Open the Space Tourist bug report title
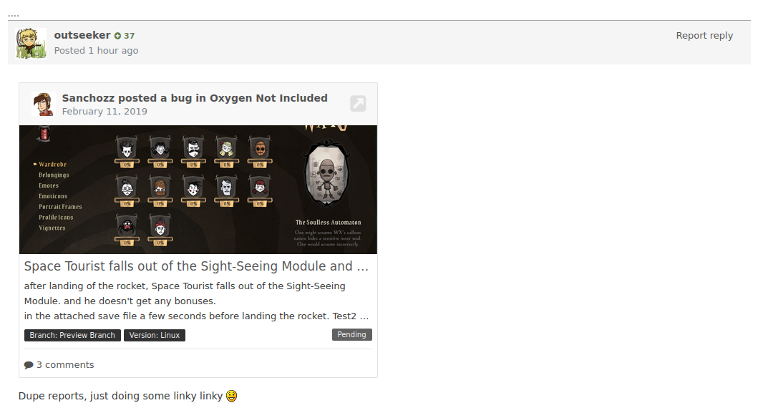This screenshot has width=758, height=408. click(x=196, y=266)
